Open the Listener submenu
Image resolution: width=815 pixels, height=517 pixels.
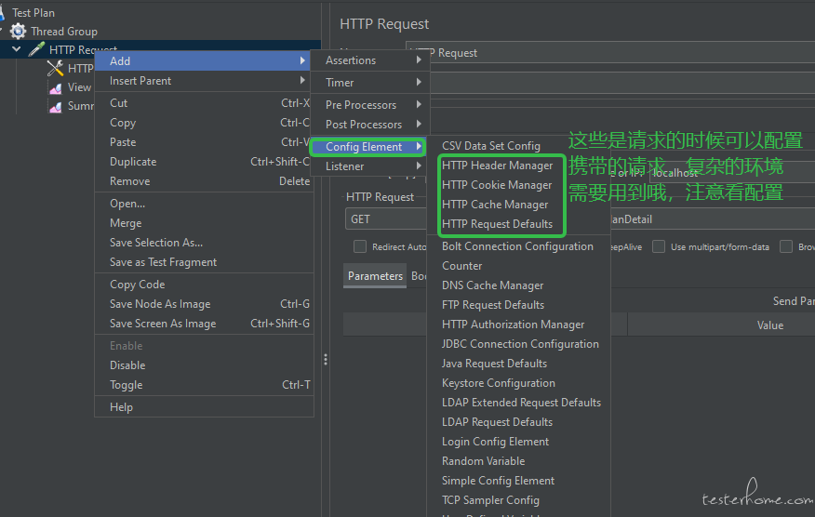click(x=369, y=166)
